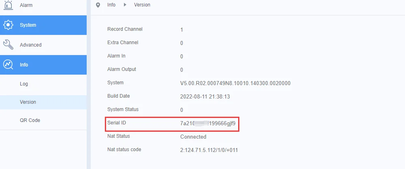Expand the Advanced menu section
405x169 pixels.
43,45
